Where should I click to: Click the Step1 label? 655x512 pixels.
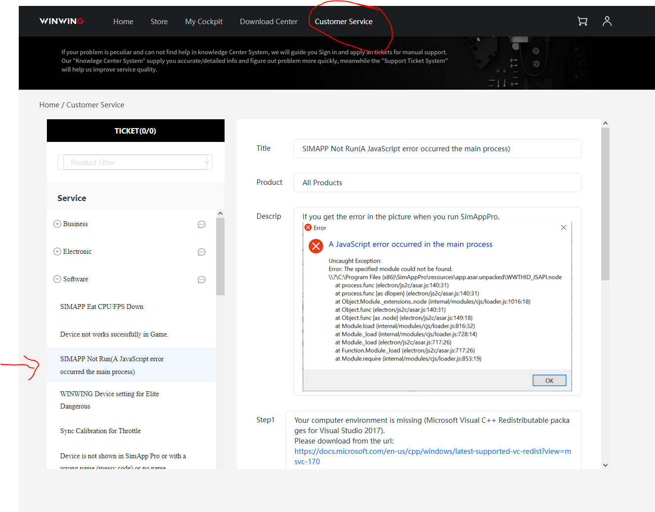tap(265, 420)
